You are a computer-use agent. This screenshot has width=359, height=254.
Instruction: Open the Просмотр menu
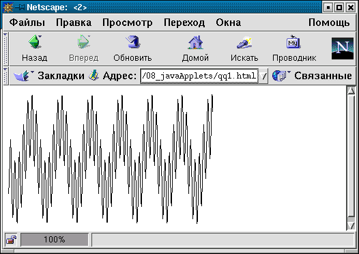tap(128, 23)
